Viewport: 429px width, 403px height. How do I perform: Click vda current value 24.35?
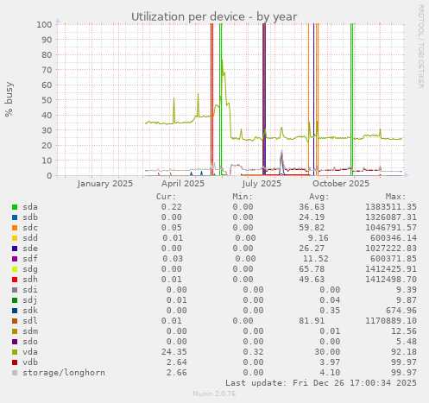[174, 352]
